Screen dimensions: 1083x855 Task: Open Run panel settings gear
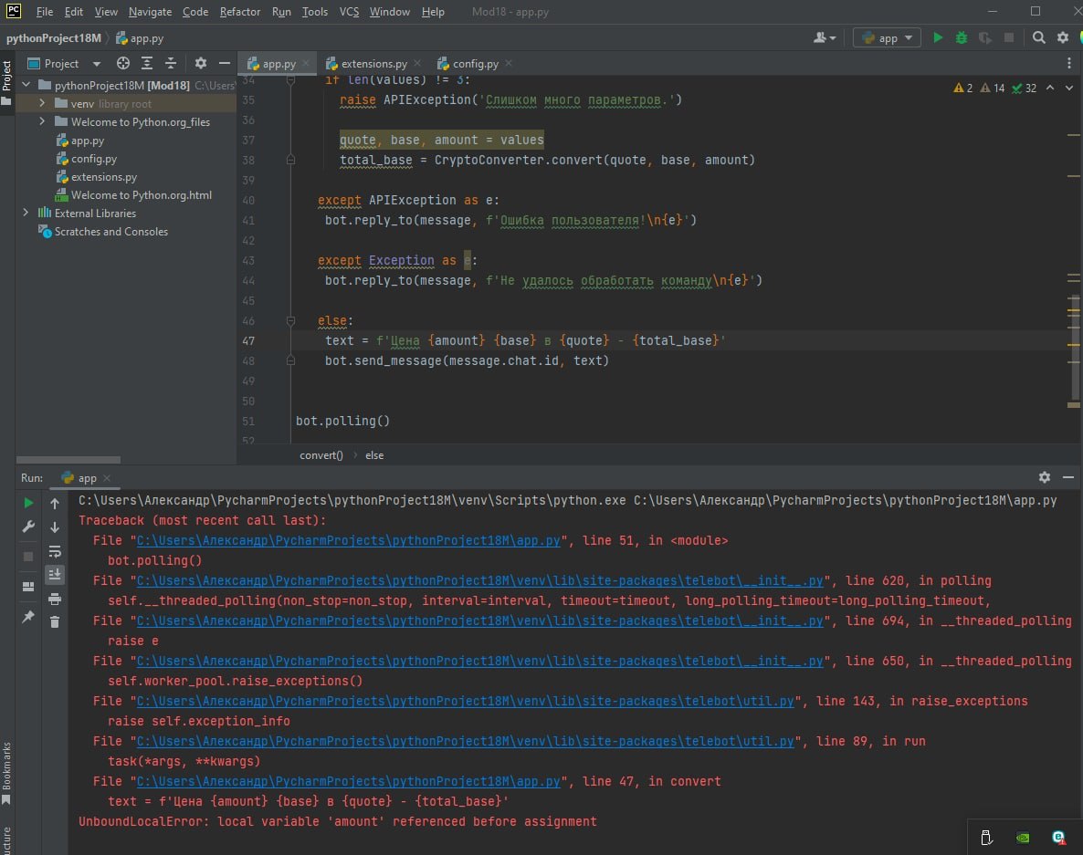[x=1045, y=477]
